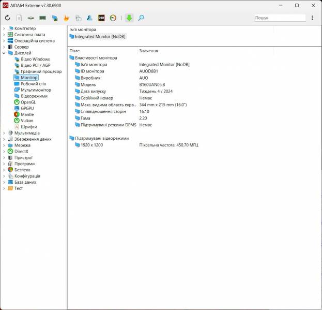
Task: Click the Властивості монітора group row
Action: click(x=93, y=58)
